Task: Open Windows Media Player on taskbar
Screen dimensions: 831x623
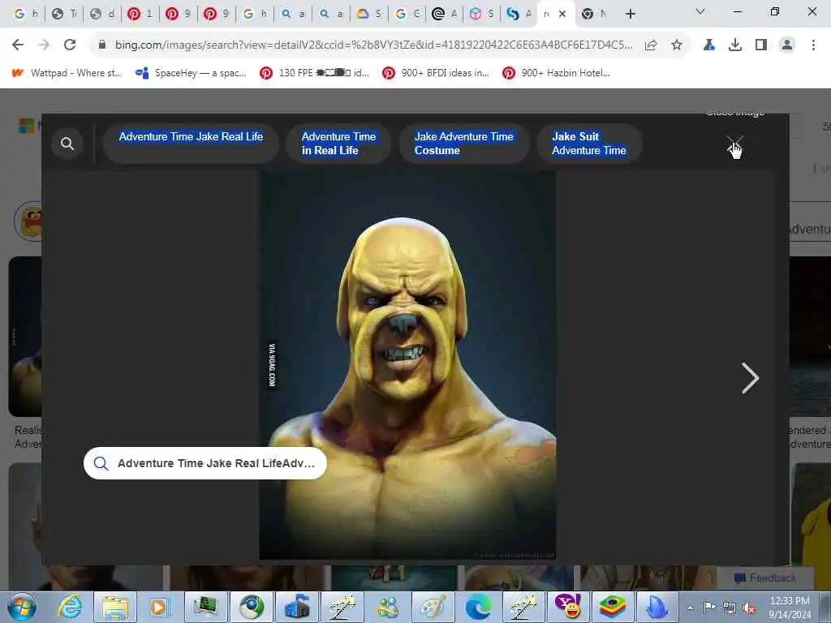Action: coord(159,607)
